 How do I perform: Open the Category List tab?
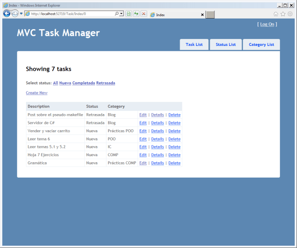tap(261, 45)
